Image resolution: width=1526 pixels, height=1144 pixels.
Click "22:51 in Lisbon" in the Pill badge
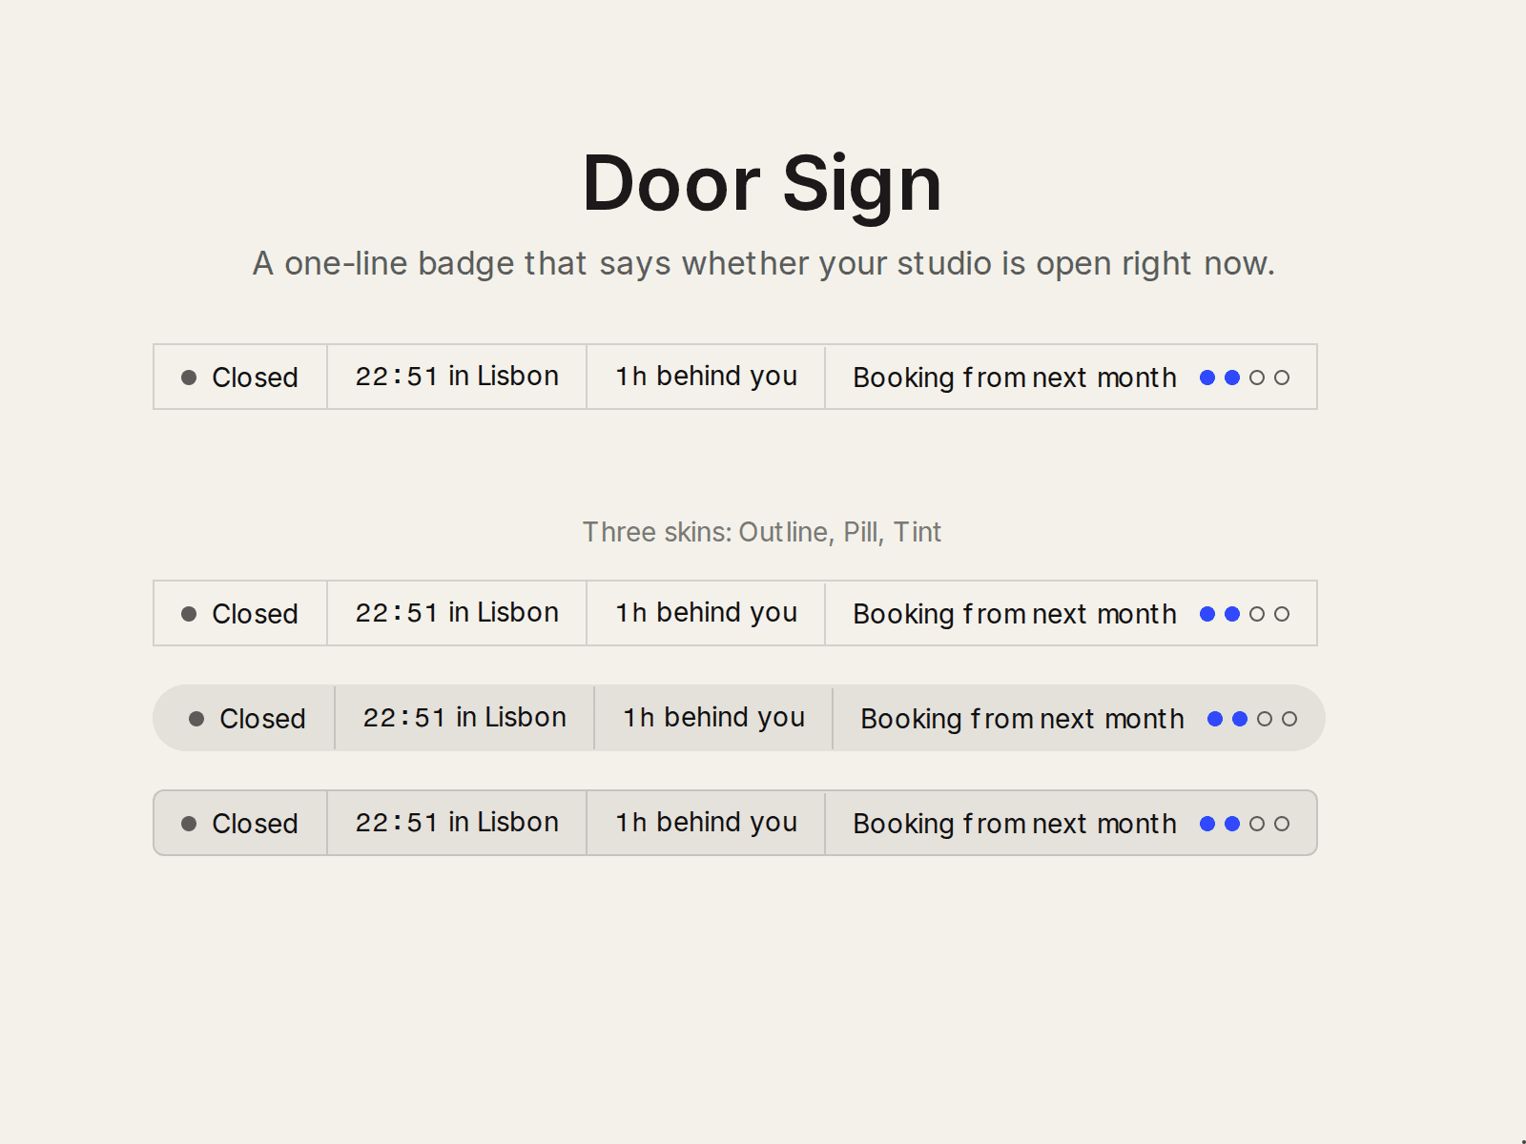point(464,718)
